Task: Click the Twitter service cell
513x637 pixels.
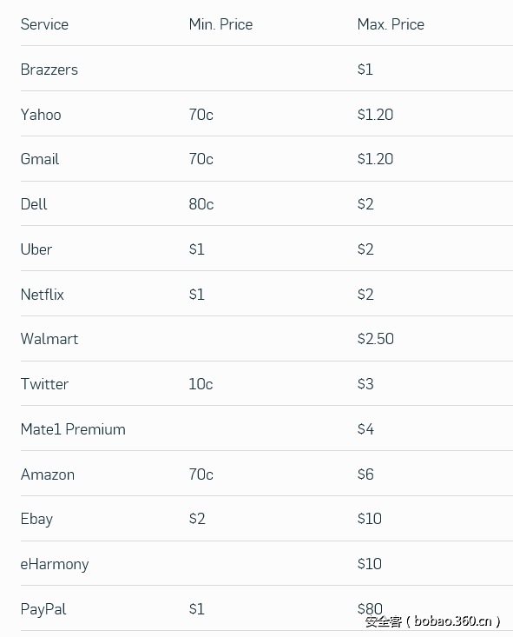Action: [44, 384]
